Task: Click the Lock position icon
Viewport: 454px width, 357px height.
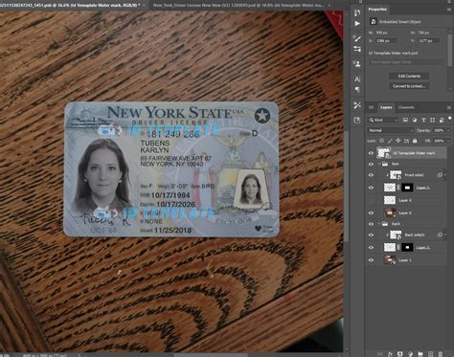Action: point(398,141)
